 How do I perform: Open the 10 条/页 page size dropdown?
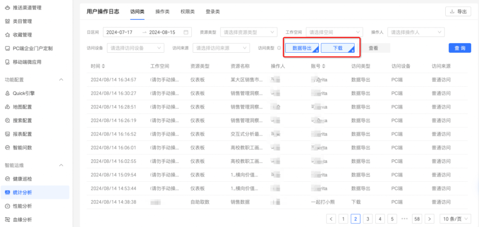coord(455,219)
